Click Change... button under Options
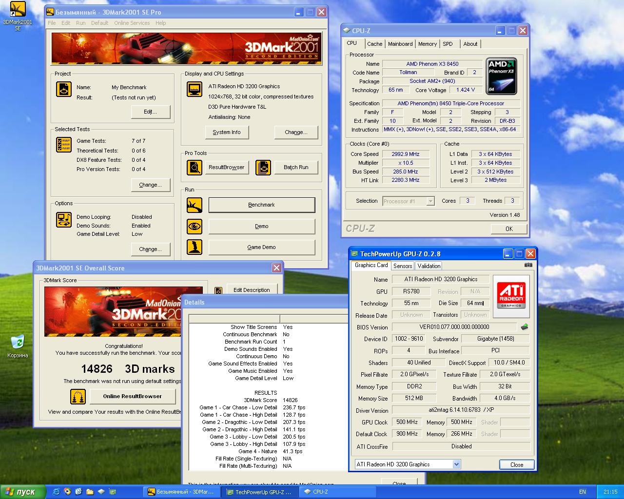This screenshot has width=624, height=499. click(x=151, y=249)
